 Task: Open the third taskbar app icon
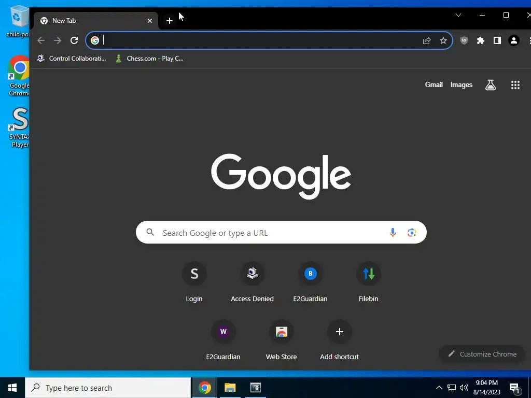(x=255, y=388)
